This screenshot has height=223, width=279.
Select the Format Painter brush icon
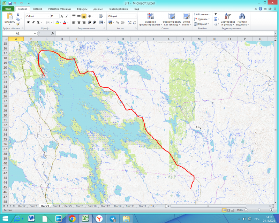(x=18, y=24)
